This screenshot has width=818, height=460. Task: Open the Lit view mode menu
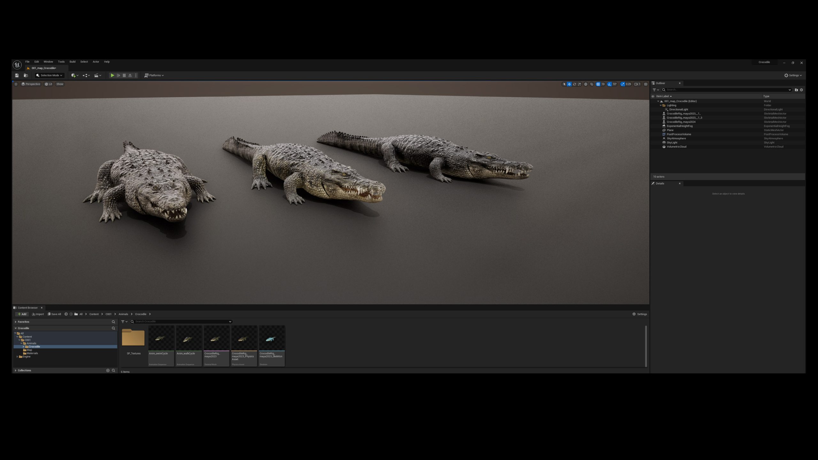48,84
